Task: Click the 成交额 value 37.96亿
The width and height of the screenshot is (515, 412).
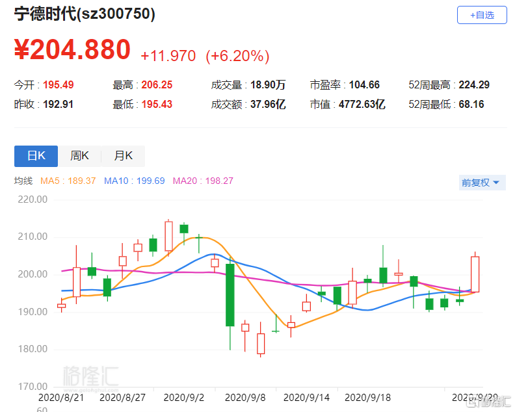Action: click(268, 105)
